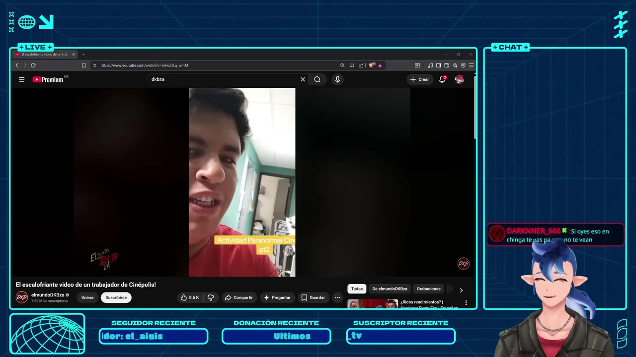Open the elmundoDKBza channel name link

(x=48, y=295)
